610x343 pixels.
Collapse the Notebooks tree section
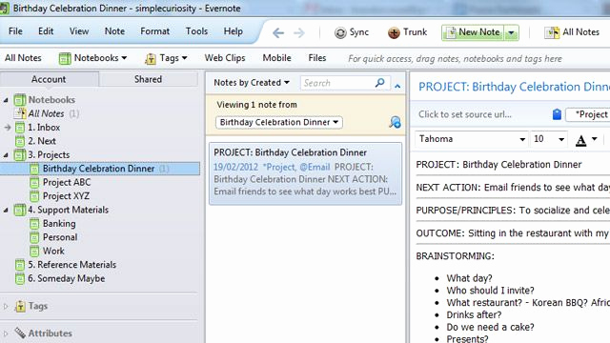[x=6, y=100]
